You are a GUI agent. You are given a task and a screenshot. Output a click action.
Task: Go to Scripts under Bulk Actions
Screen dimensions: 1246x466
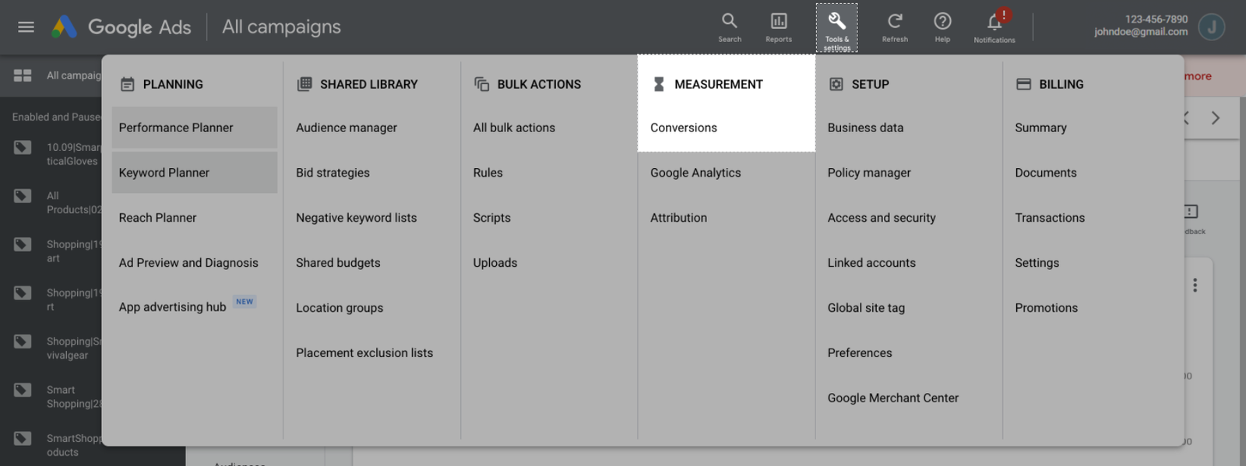tap(491, 218)
